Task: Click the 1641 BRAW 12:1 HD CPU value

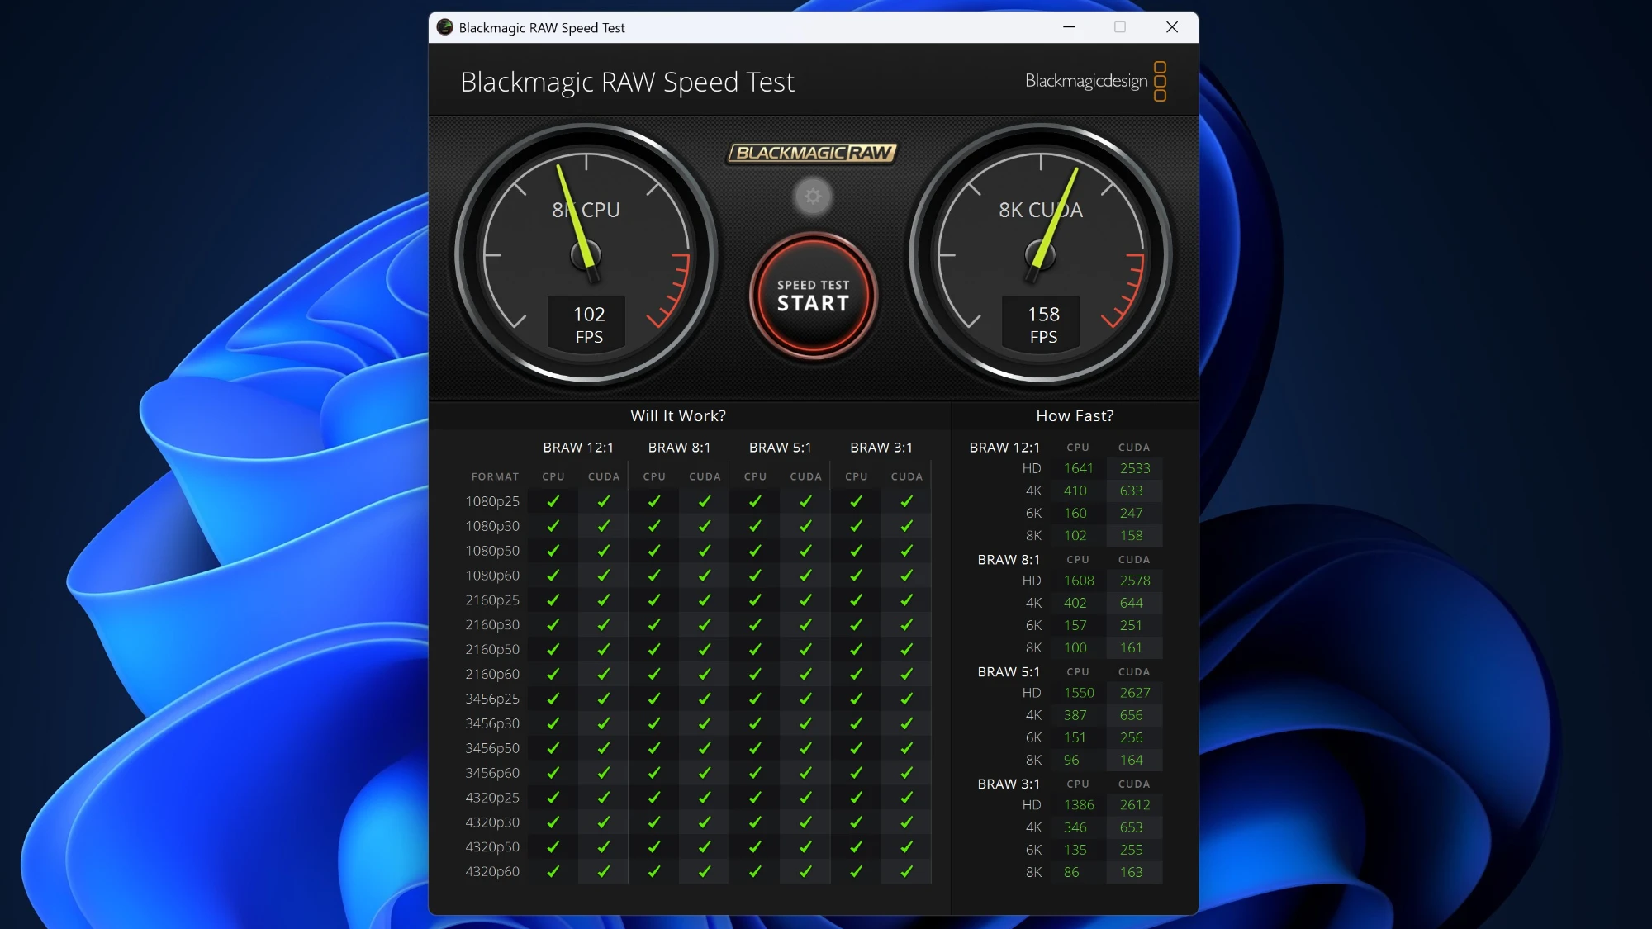Action: point(1078,468)
